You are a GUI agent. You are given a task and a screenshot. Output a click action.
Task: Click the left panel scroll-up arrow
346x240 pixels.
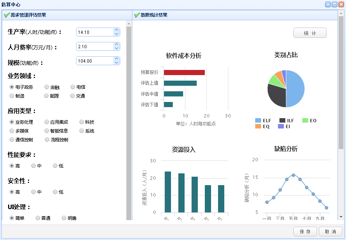(x=129, y=24)
